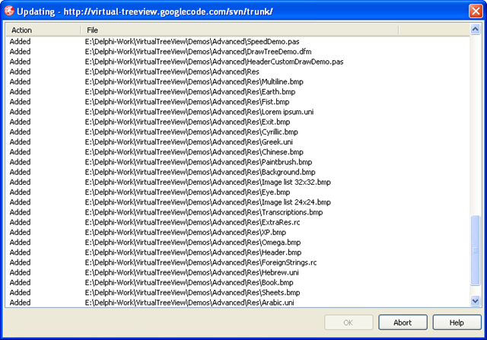This screenshot has width=487, height=340.
Task: Select the Arabic.uni row
Action: coord(237,303)
